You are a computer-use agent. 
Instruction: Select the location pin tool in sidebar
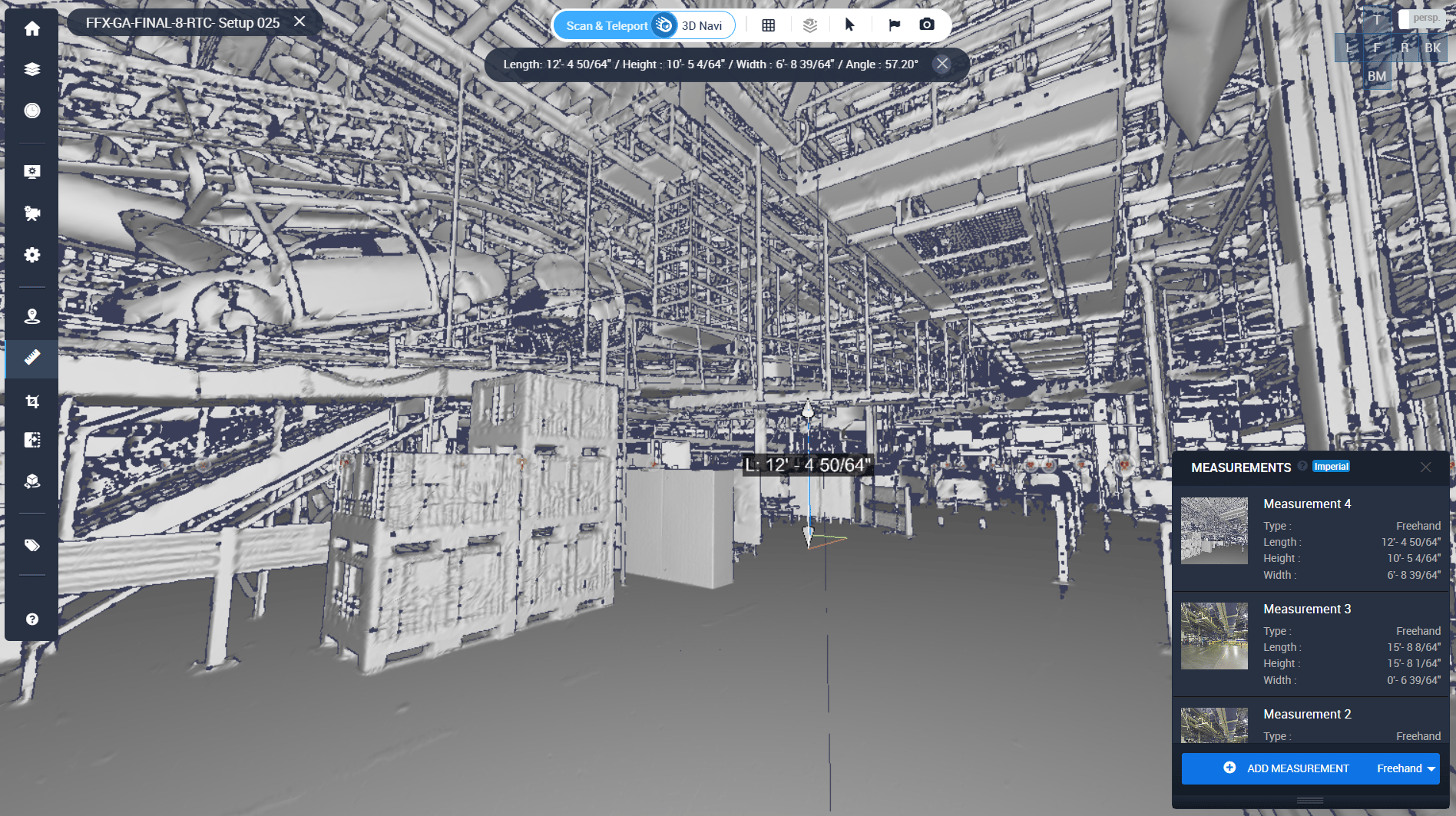[x=31, y=316]
